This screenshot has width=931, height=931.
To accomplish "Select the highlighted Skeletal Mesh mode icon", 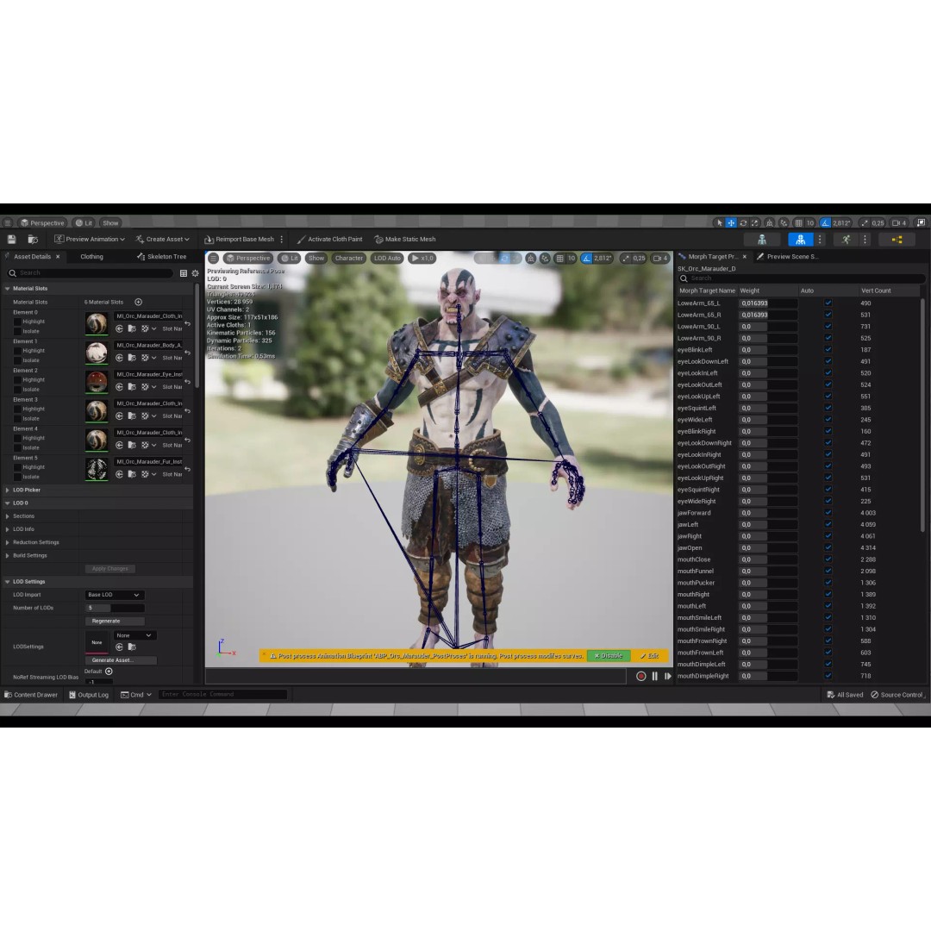I will point(800,240).
